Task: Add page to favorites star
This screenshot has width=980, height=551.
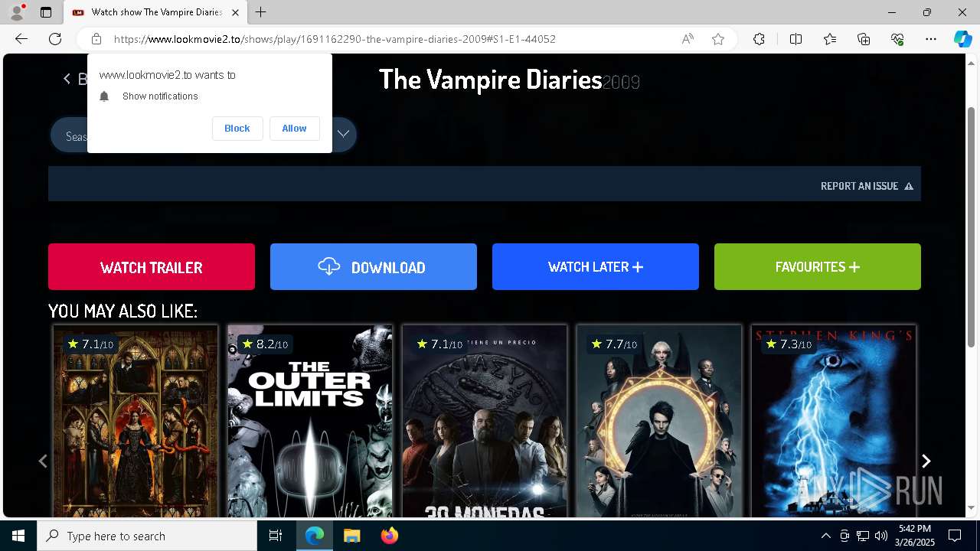Action: [x=718, y=39]
